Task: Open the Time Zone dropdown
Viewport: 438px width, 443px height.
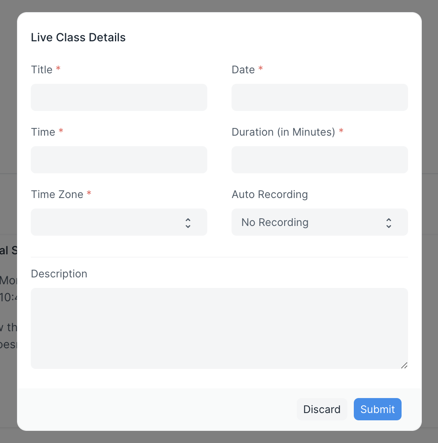Action: 119,222
